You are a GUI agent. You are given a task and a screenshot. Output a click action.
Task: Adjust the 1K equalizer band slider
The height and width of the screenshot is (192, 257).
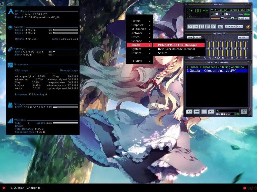223,48
